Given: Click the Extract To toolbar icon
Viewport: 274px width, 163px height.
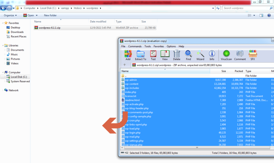Looking at the screenshot, I should click(x=140, y=55).
